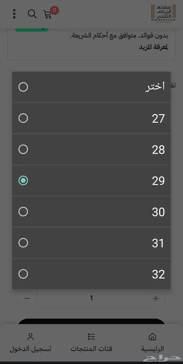Open the shopping cart icon

48,14
